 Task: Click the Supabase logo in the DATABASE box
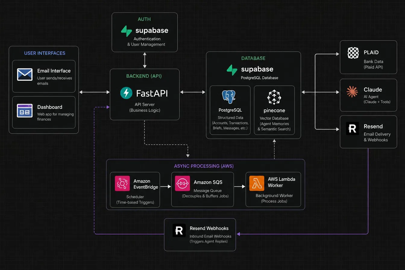pyautogui.click(x=232, y=70)
